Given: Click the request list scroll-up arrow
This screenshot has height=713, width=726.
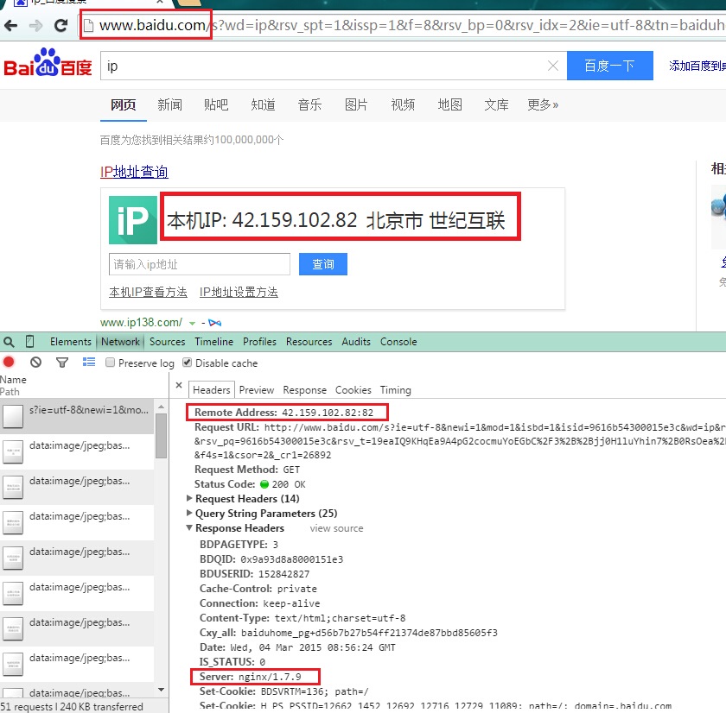Looking at the screenshot, I should tap(161, 407).
